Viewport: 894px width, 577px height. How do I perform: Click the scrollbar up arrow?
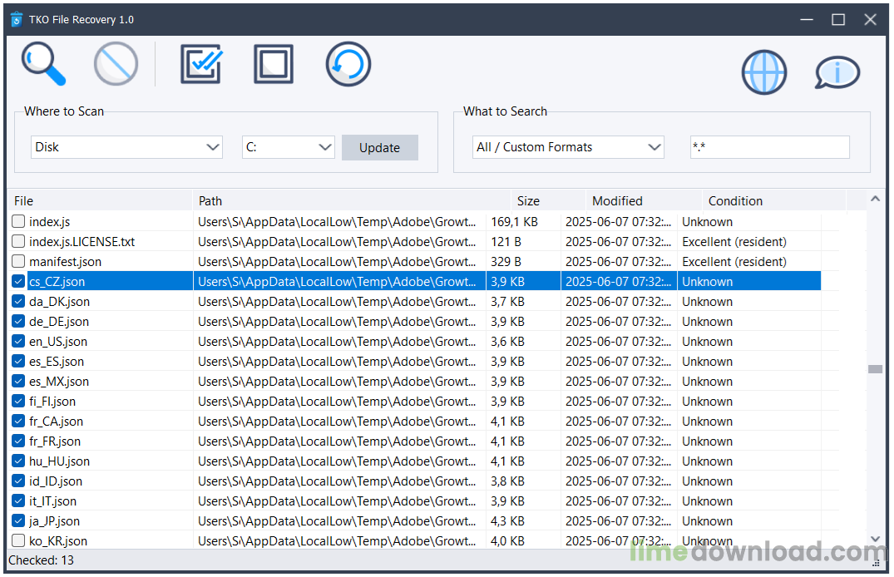tap(875, 199)
